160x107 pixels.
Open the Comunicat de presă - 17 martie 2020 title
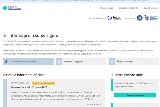click(x=29, y=87)
